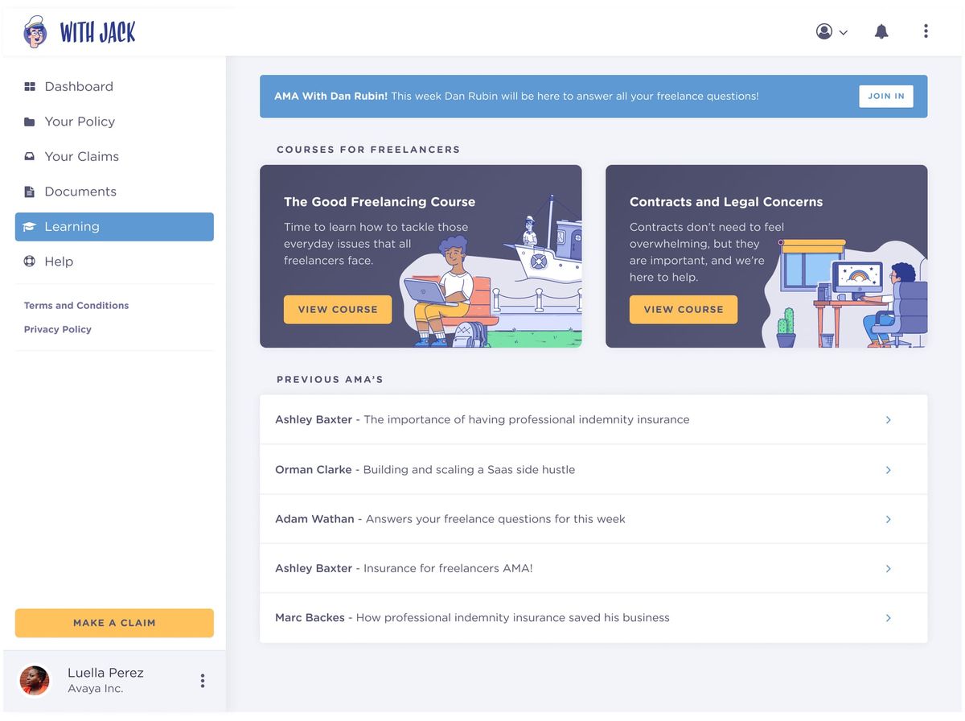Open the options dots beside Luella Perez

pos(203,681)
